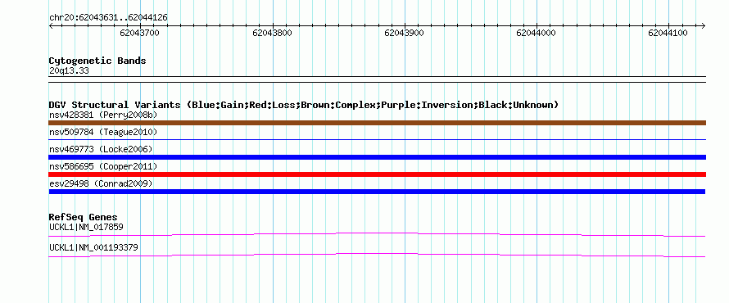Click the right arrow end of the ruler

click(704, 25)
